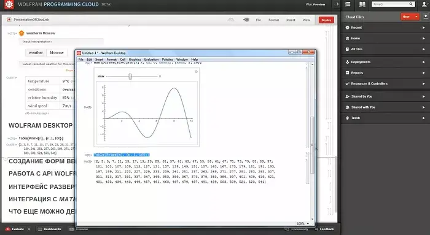430x235 pixels.
Task: Open the Evaluation menu in Wolfram Desktop
Action: click(x=151, y=60)
